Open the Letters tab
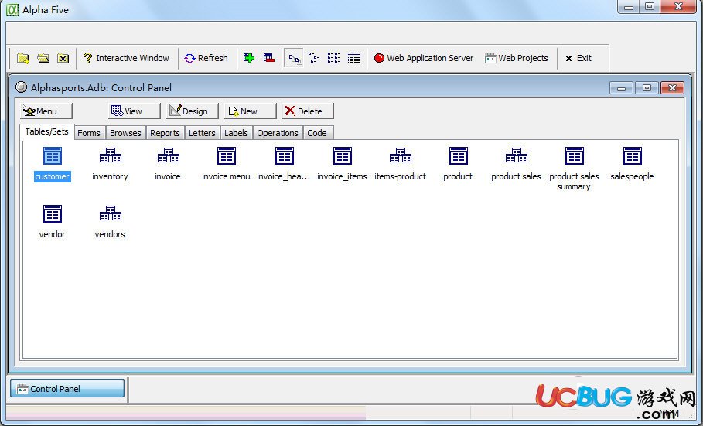 pos(202,133)
